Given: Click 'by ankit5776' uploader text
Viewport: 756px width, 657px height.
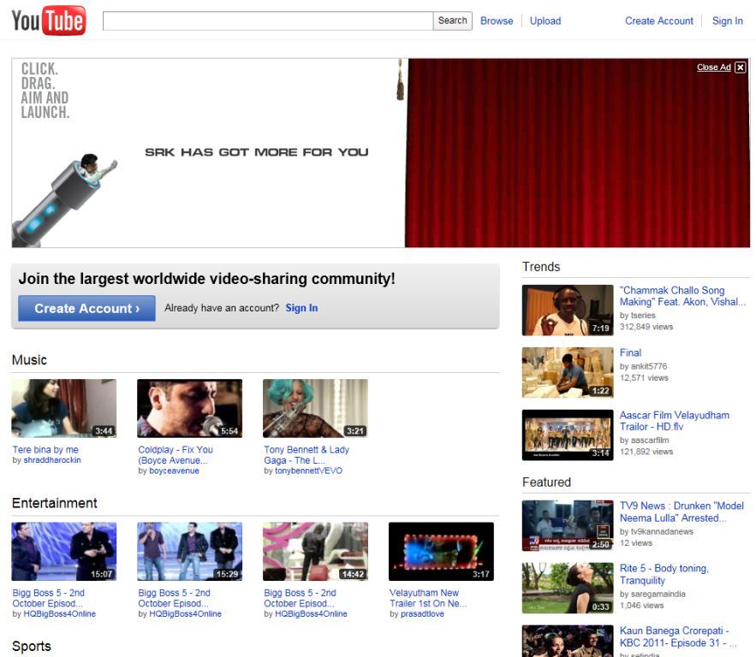Looking at the screenshot, I should pyautogui.click(x=643, y=366).
